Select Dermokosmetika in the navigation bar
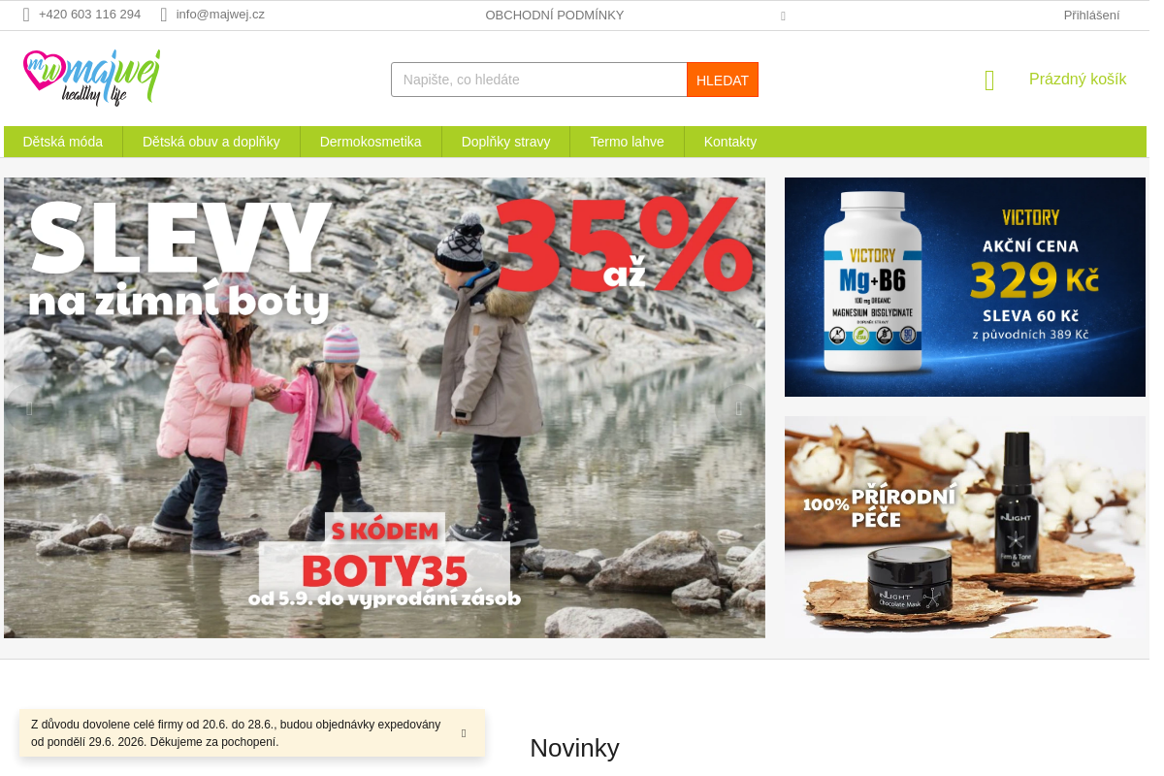The image size is (1164, 776). click(x=371, y=142)
